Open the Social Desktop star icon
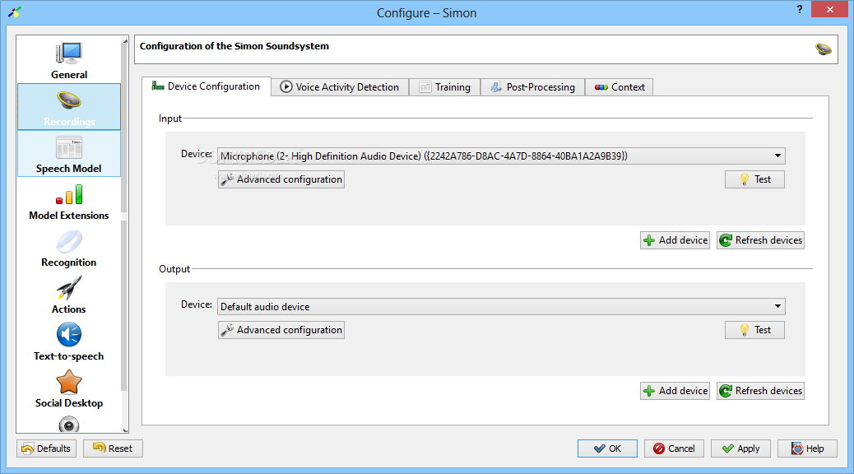Image resolution: width=854 pixels, height=474 pixels. (68, 382)
